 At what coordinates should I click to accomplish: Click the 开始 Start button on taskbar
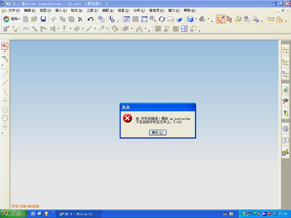[x=13, y=214]
